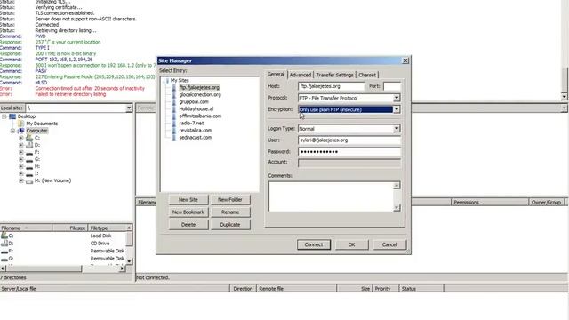Click the Comments text area
The image size is (569, 320).
tap(331, 196)
